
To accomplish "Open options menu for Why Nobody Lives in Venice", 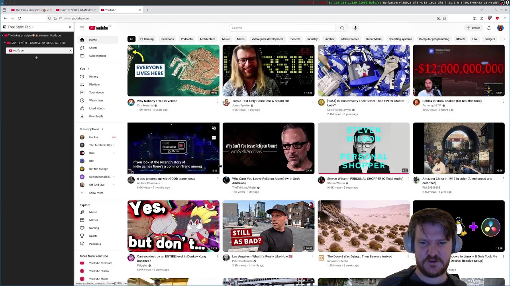I will click(x=218, y=101).
